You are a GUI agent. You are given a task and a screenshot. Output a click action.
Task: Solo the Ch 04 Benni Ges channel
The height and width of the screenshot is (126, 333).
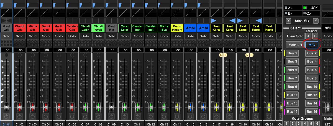coord(46,36)
